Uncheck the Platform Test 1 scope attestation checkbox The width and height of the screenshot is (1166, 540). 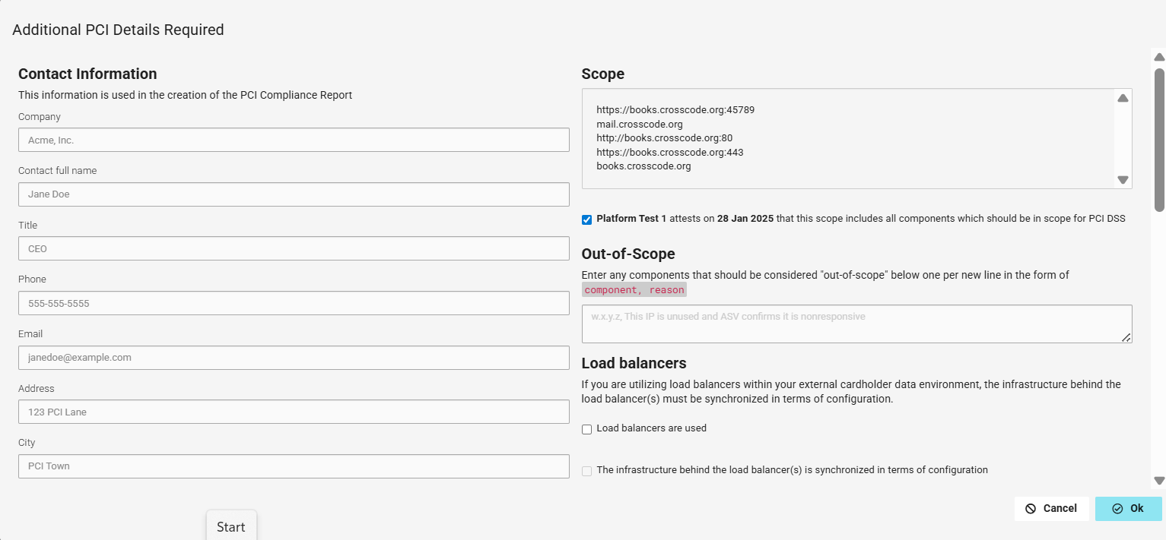click(586, 219)
